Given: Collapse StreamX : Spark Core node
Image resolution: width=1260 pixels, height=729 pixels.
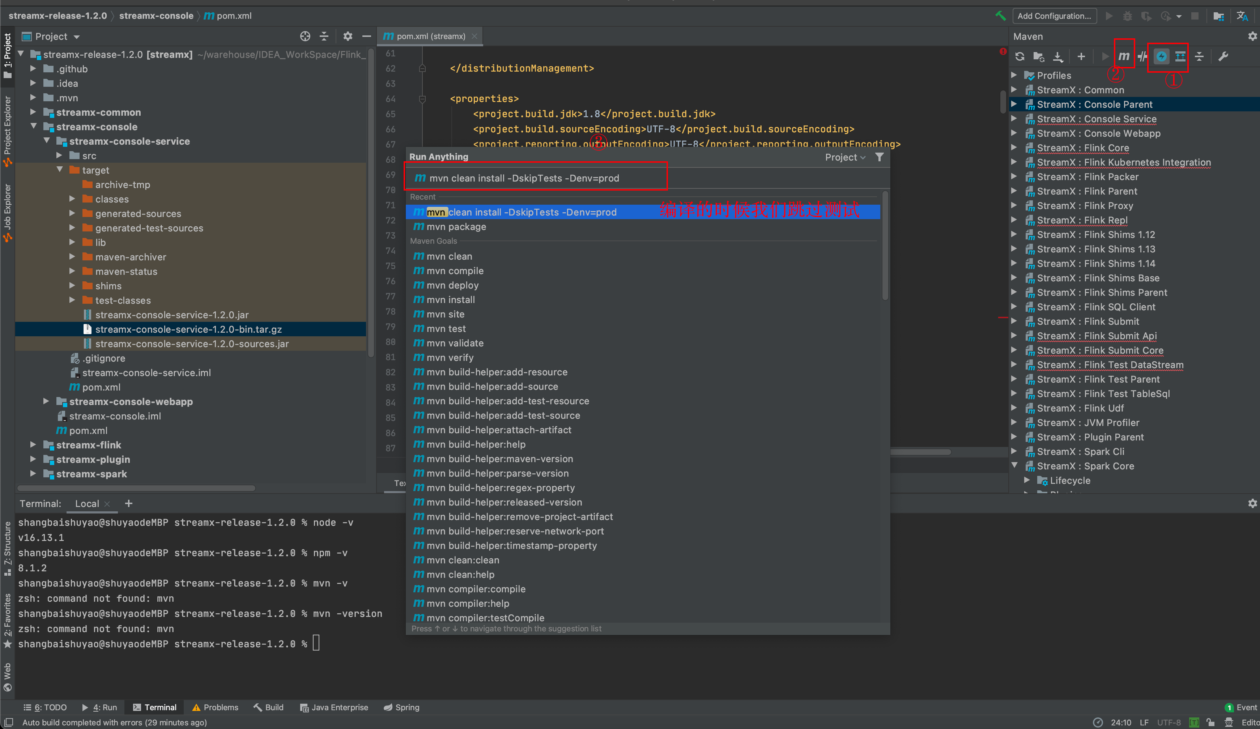Looking at the screenshot, I should (1014, 465).
